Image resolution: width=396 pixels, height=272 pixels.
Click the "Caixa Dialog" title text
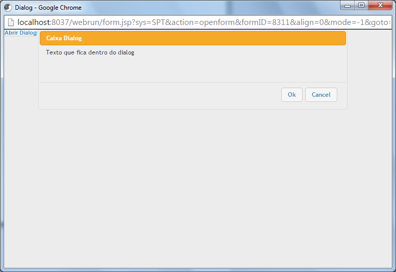[x=64, y=38]
